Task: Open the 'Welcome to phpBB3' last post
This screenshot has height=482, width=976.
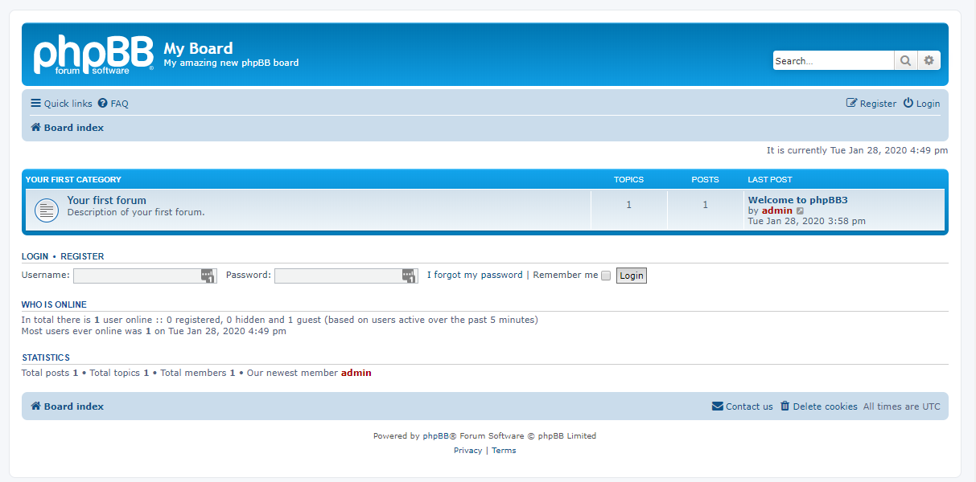Action: (x=797, y=200)
